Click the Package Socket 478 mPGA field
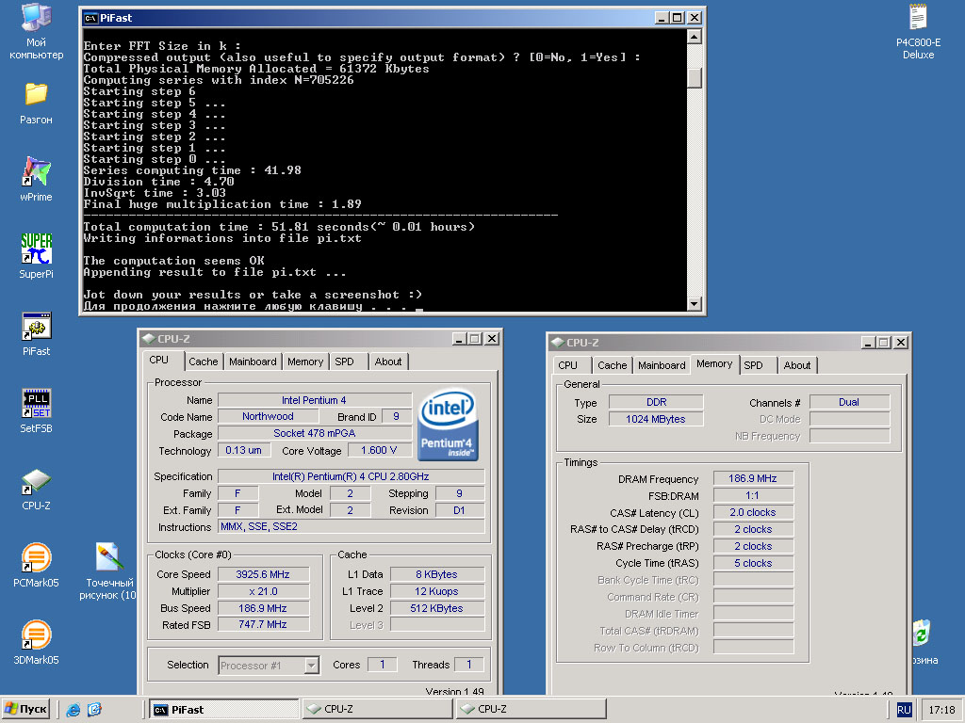 [x=315, y=433]
